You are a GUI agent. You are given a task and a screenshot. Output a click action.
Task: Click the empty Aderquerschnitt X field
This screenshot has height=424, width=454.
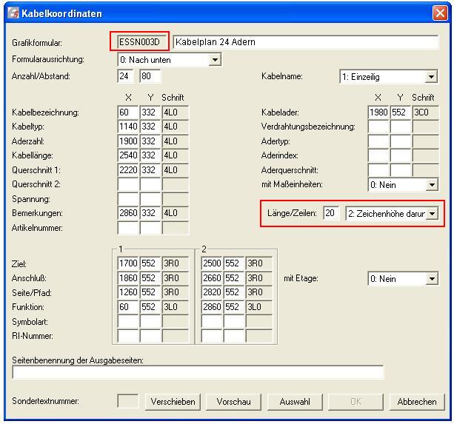378,170
